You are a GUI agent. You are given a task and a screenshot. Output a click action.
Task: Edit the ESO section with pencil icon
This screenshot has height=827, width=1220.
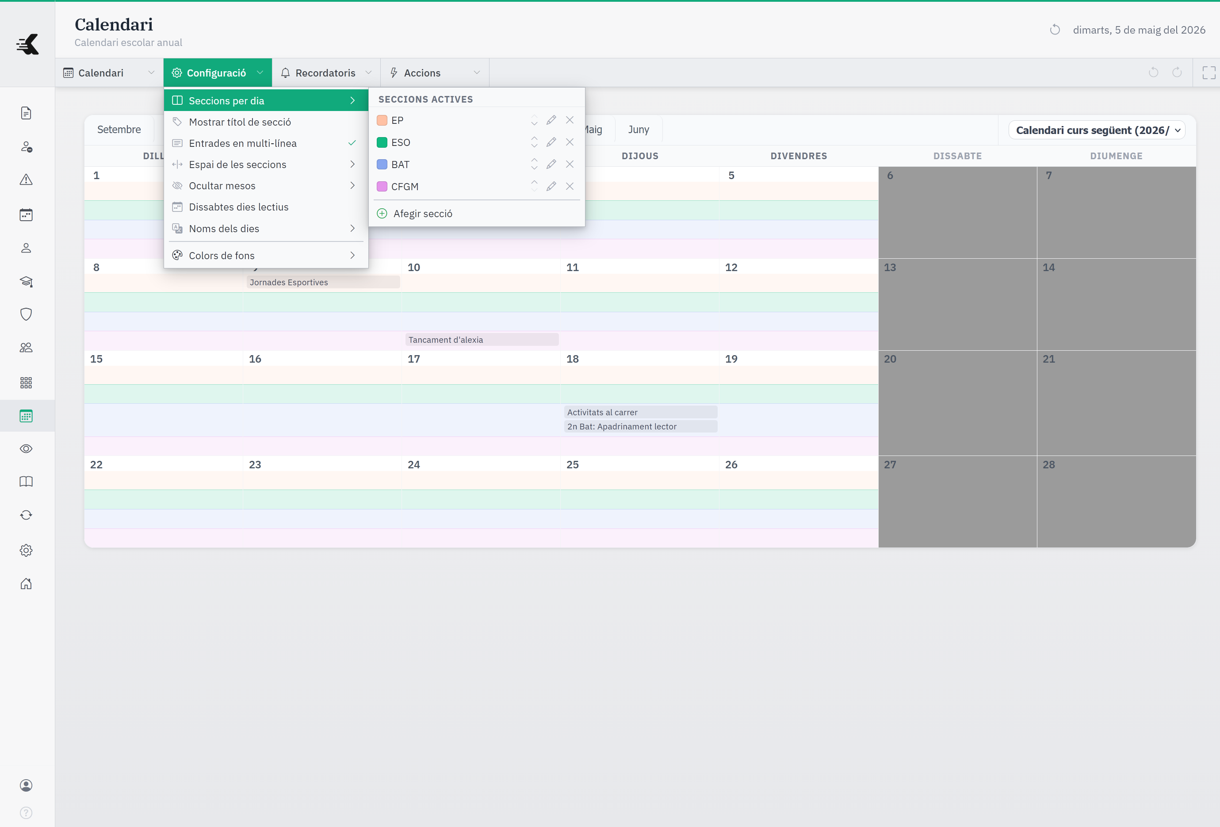tap(551, 142)
